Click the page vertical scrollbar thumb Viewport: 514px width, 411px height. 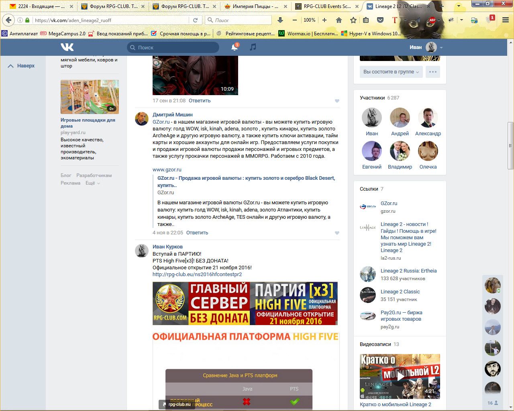[510, 145]
